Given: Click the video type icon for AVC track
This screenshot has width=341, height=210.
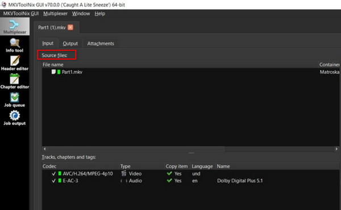Looking at the screenshot, I should pos(124,173).
